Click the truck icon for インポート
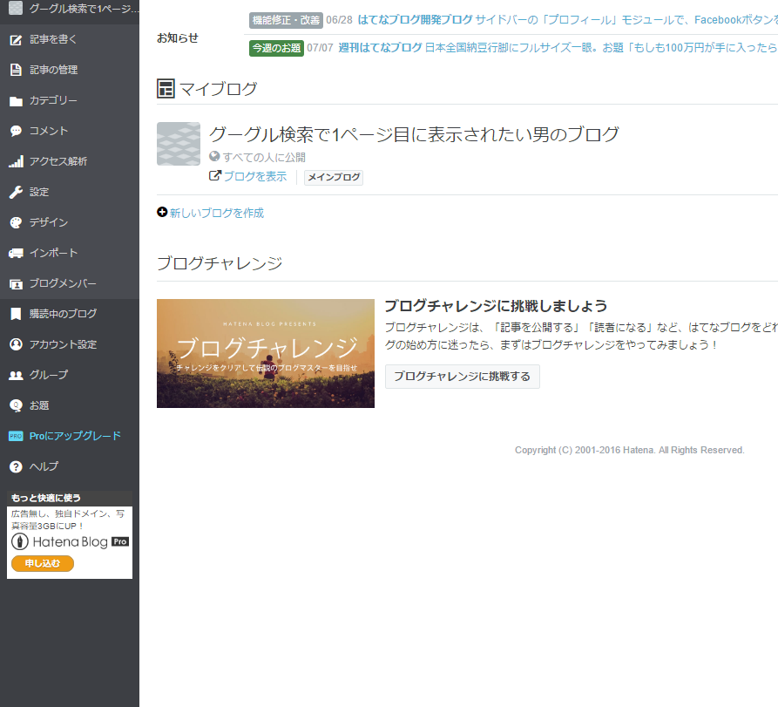This screenshot has height=707, width=778. pos(16,253)
